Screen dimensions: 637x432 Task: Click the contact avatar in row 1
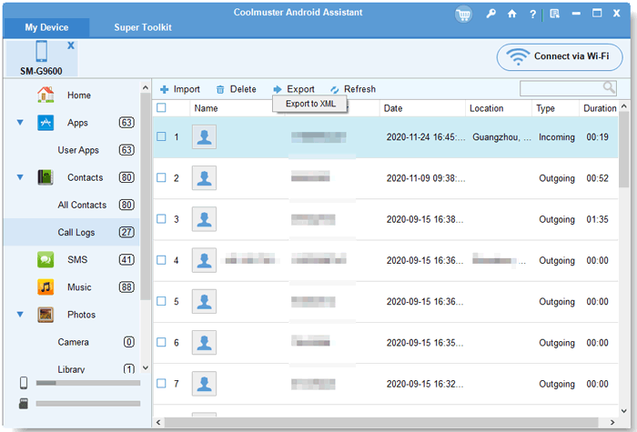[204, 136]
